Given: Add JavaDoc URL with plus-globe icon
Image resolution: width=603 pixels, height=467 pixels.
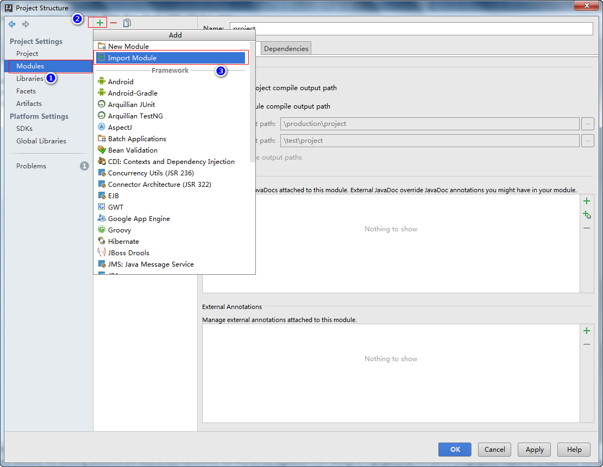Looking at the screenshot, I should 587,215.
